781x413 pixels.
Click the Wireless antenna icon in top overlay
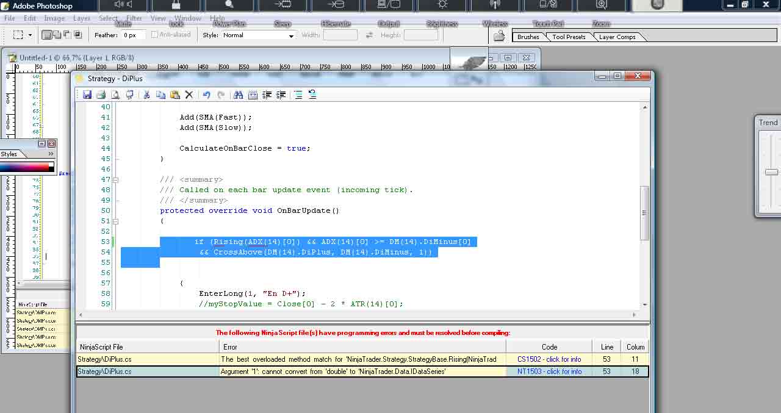[495, 5]
